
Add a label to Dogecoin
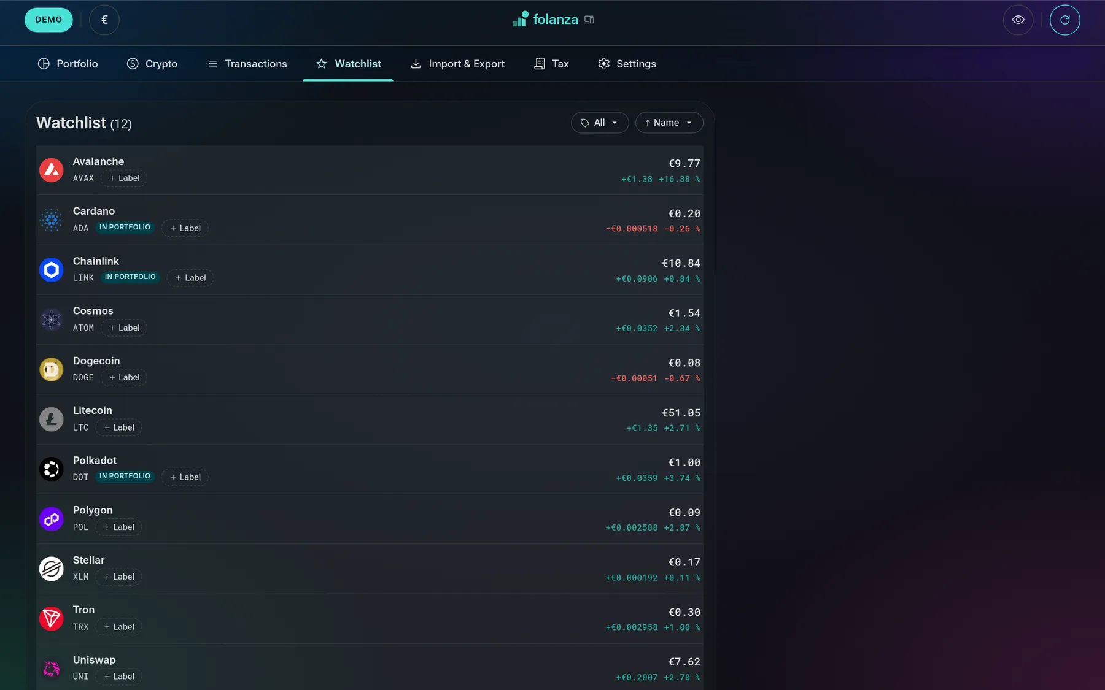pos(124,378)
